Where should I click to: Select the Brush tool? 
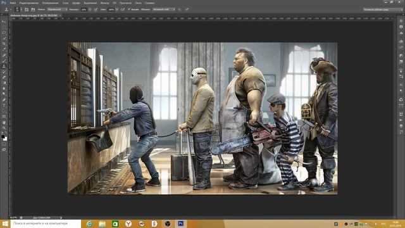coord(4,61)
